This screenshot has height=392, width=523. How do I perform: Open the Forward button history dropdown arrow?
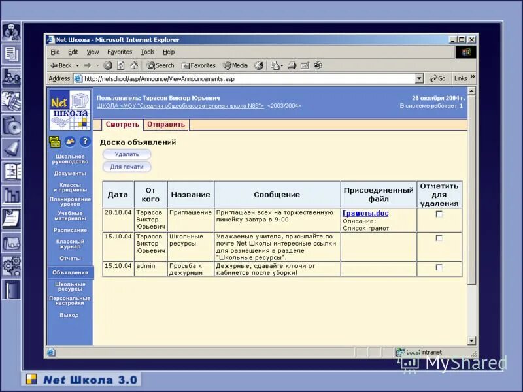click(x=97, y=65)
